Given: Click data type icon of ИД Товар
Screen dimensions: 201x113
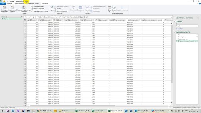Looking at the screenshot, I should [28, 20].
